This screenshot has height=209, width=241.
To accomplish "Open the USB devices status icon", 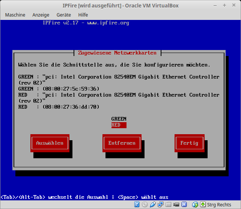I will click(153, 204).
